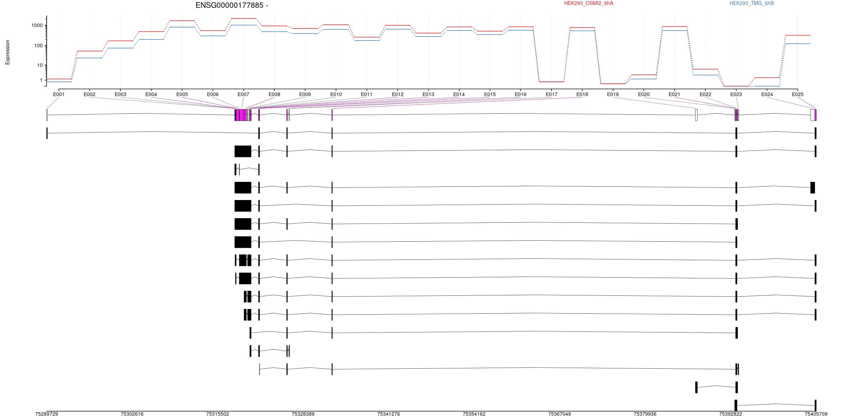
Task: Click the E006 exon label
Action: tap(213, 95)
